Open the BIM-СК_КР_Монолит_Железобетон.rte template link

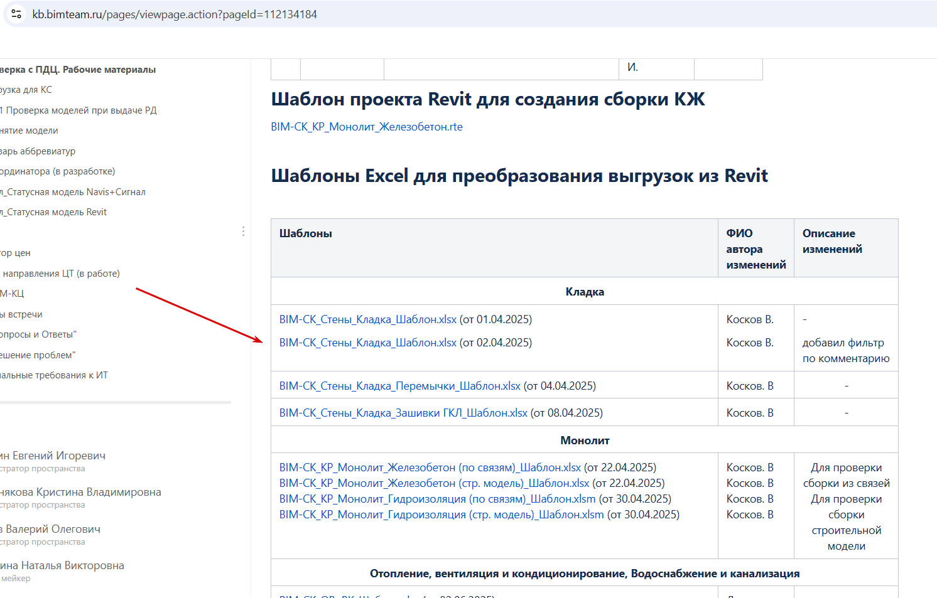pyautogui.click(x=367, y=127)
